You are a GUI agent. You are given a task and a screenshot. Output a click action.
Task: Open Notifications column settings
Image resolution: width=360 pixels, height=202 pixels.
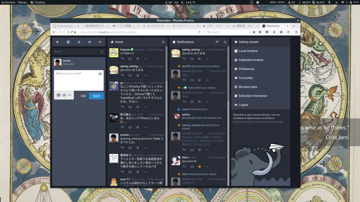pos(225,42)
